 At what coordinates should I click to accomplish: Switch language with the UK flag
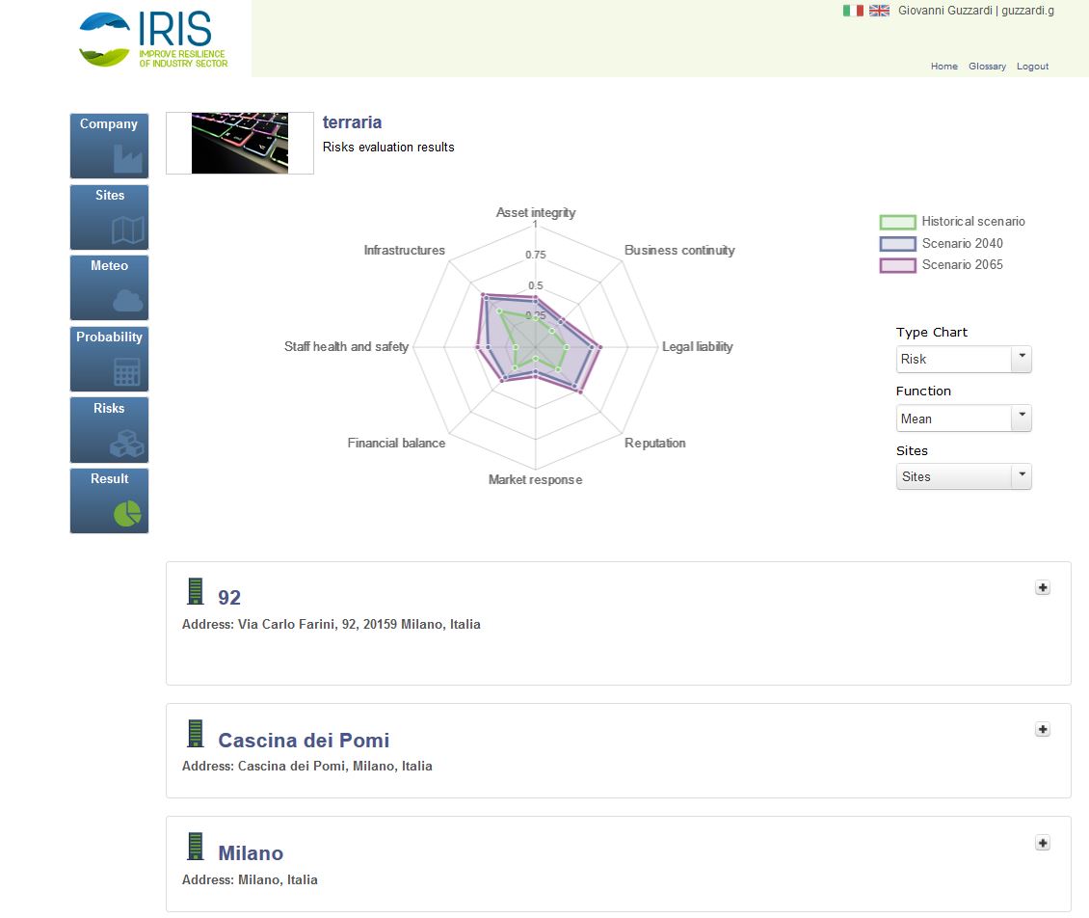tap(879, 11)
